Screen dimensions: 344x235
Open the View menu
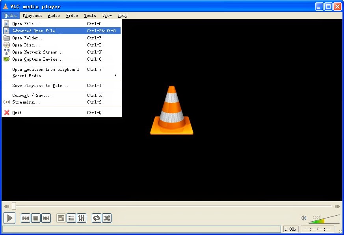point(107,16)
